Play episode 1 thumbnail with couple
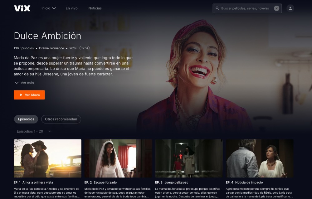Image resolution: width=312 pixels, height=199 pixels. [x=47, y=158]
